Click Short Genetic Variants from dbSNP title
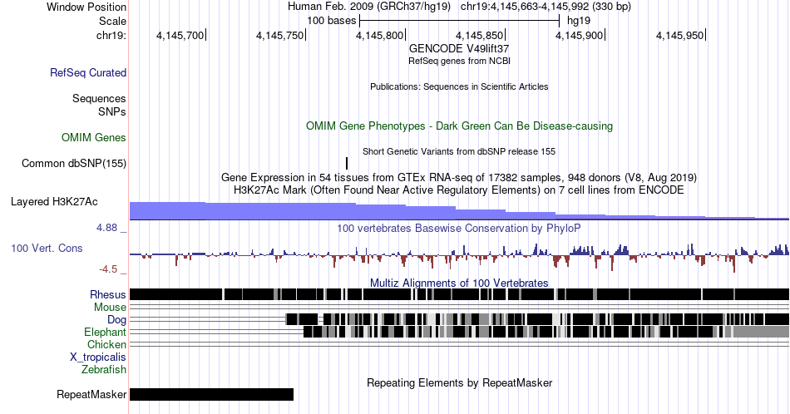This screenshot has width=790, height=414. pos(459,151)
